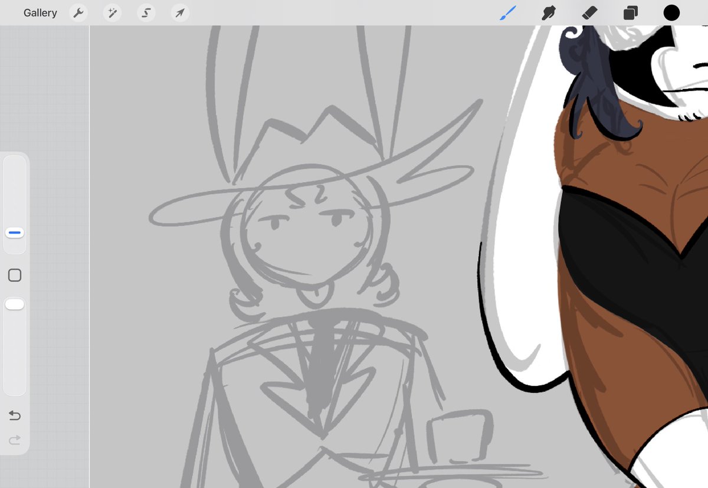Viewport: 708px width, 488px height.
Task: Activate the Selection tool
Action: point(146,12)
